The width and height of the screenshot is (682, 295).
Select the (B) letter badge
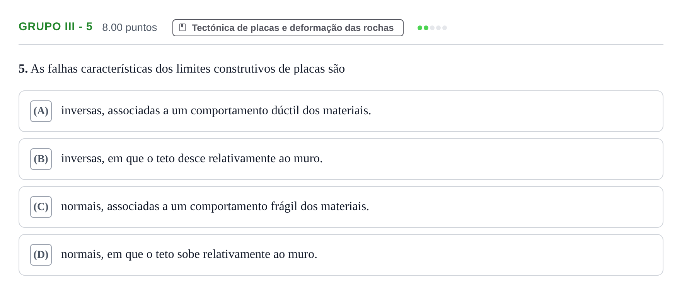tap(41, 159)
